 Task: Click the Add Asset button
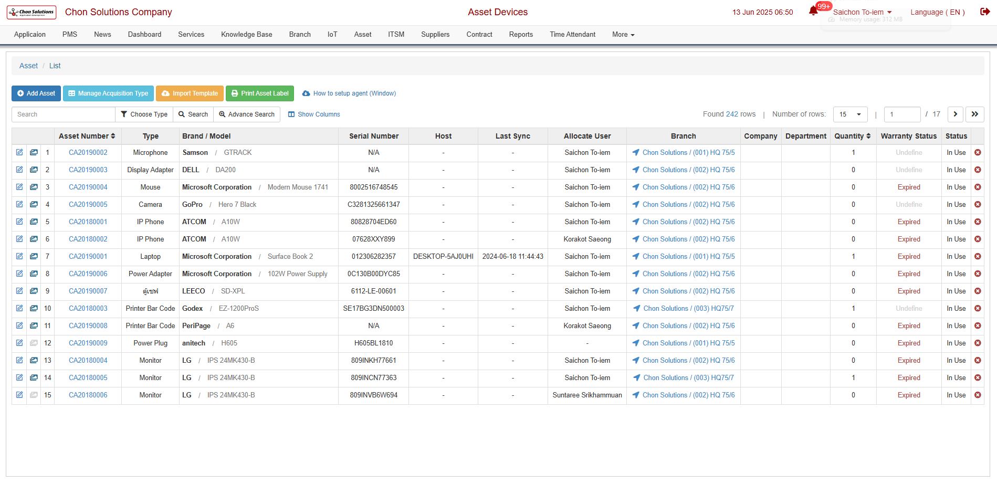36,93
